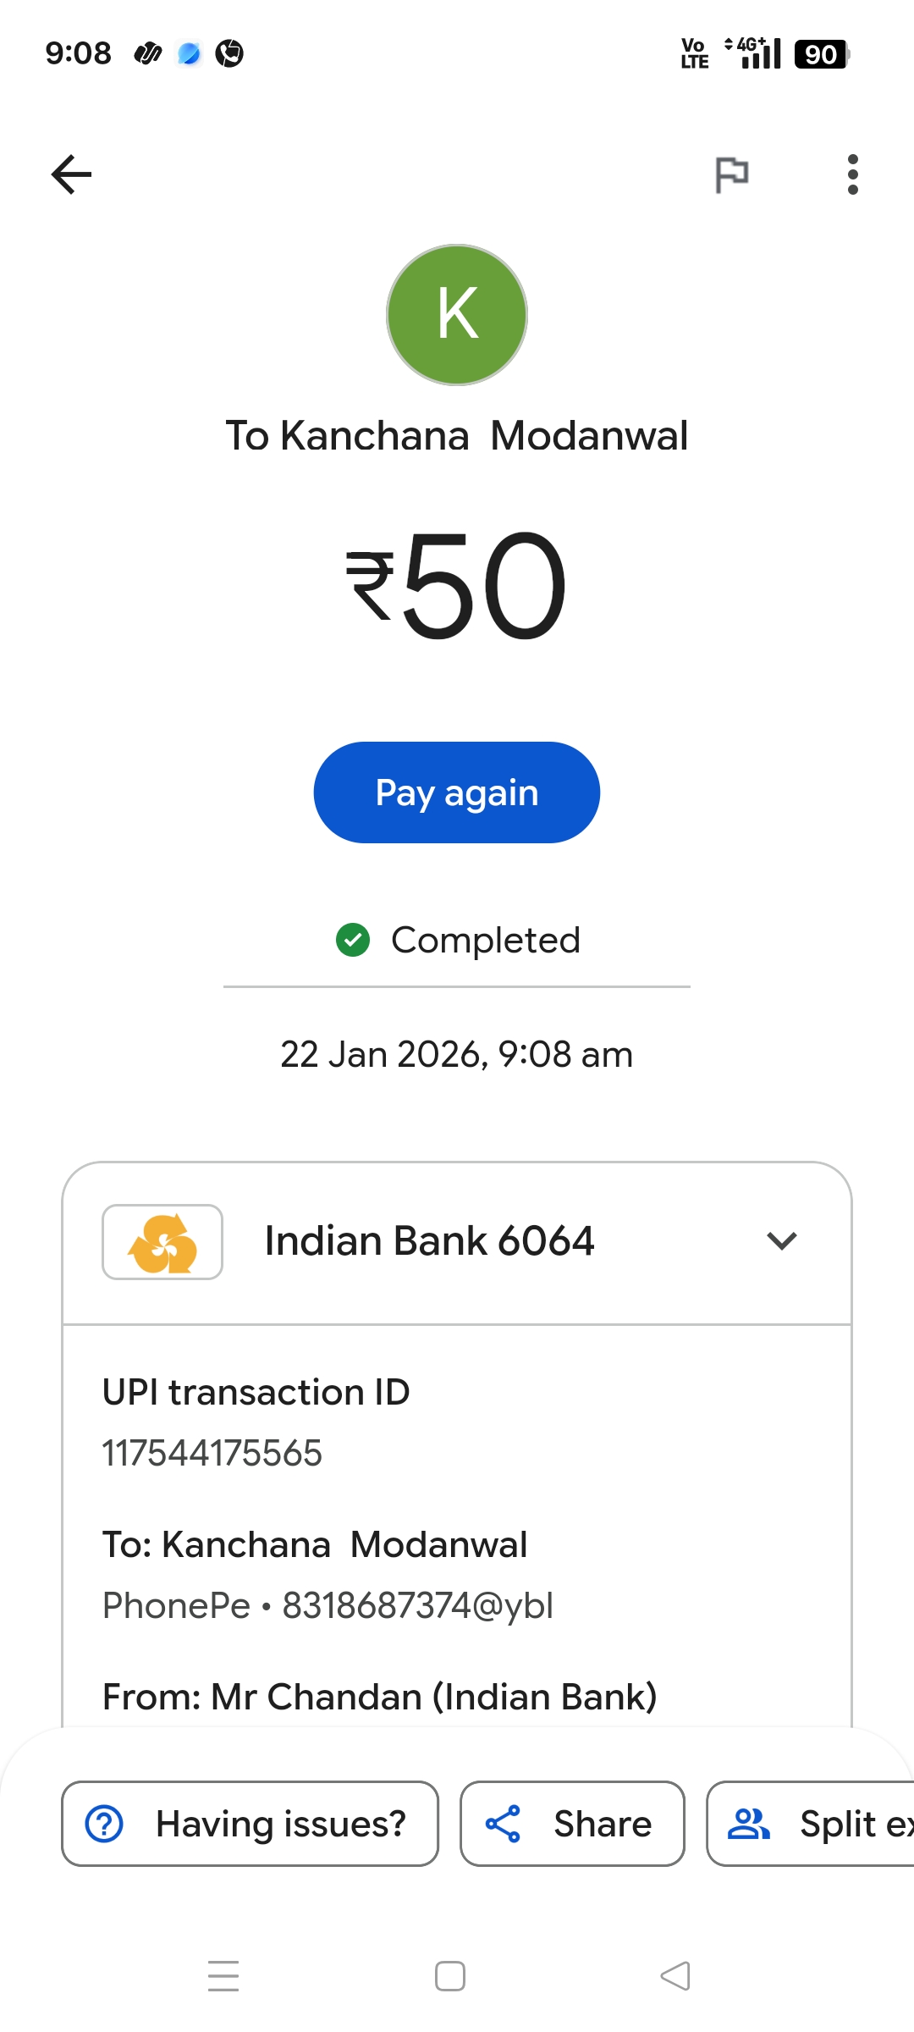Viewport: 914px width, 2032px height.
Task: Tap the green Completed checkmark icon
Action: (x=353, y=940)
